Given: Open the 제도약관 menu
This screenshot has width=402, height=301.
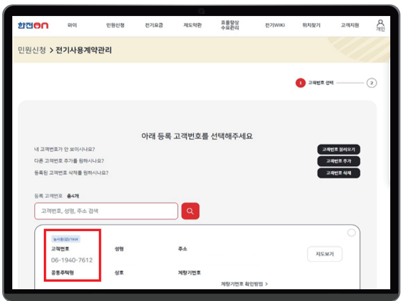Looking at the screenshot, I should (x=193, y=25).
